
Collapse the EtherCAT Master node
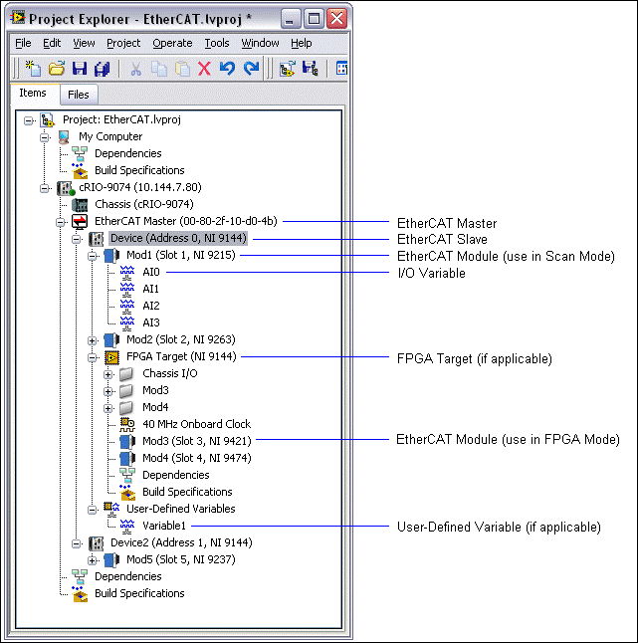[x=61, y=222]
